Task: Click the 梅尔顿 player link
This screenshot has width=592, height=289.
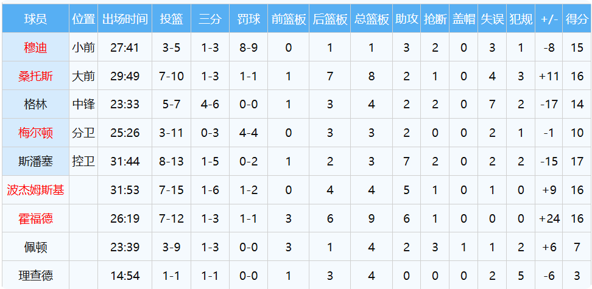Action: coord(35,133)
